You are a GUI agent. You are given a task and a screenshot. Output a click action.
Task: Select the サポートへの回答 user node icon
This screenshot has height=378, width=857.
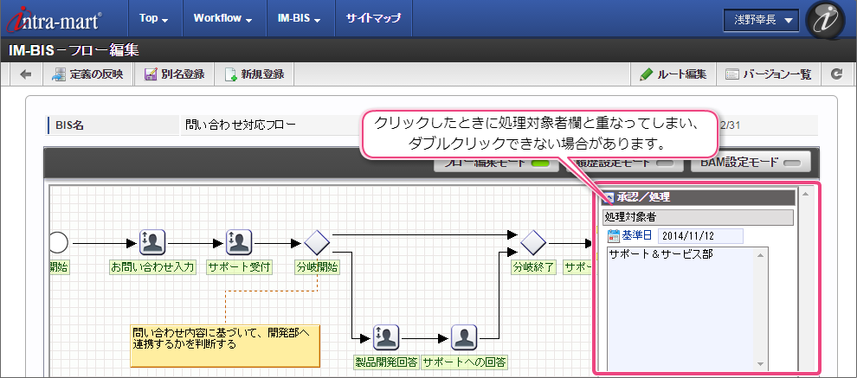[x=465, y=337]
